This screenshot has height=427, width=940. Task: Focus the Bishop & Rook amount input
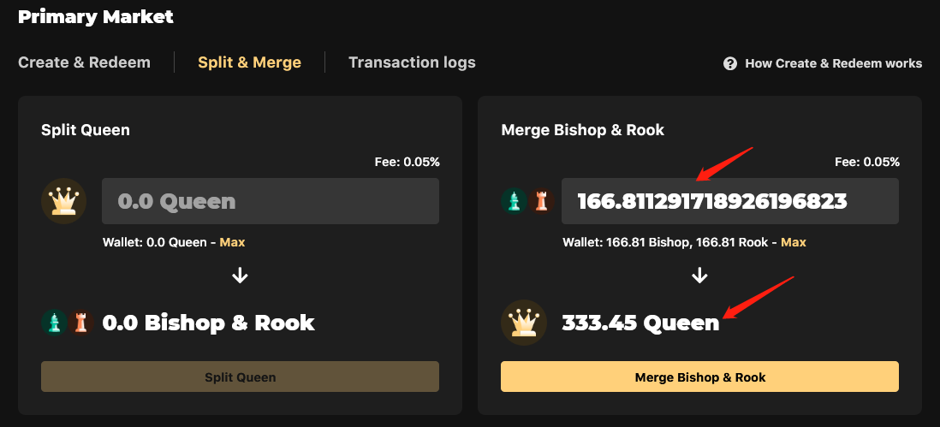pos(729,201)
